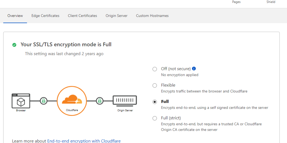The width and height of the screenshot is (287, 143).
Task: Switch to the Overview tab
Action: coord(15,16)
